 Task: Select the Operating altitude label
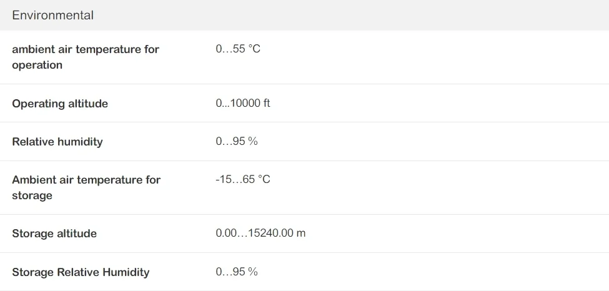(60, 104)
